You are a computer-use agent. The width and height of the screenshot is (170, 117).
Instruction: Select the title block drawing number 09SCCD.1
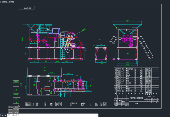click(151, 96)
